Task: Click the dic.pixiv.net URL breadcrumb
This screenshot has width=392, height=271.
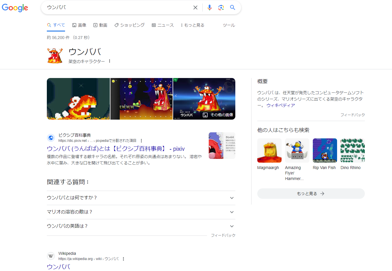Action: pos(97,141)
